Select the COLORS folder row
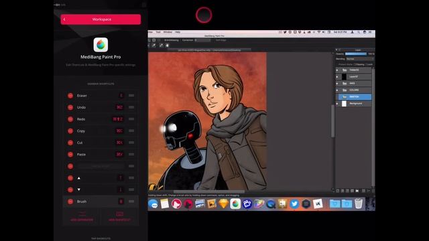Viewport: 429px width, 241px height. (x=353, y=90)
